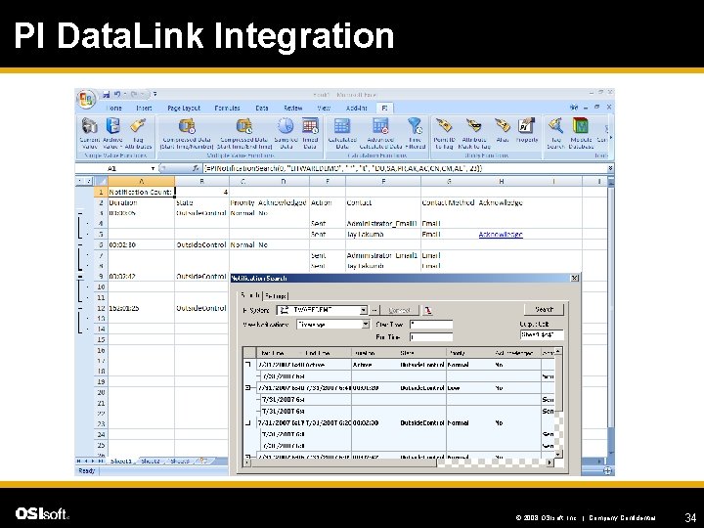Click the End Time input field
This screenshot has width=704, height=528.
pyautogui.click(x=431, y=336)
